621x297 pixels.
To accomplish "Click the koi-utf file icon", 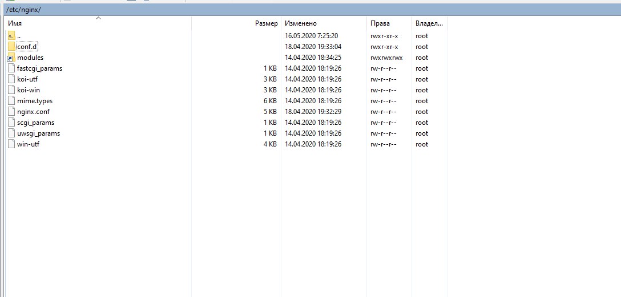I will click(11, 79).
